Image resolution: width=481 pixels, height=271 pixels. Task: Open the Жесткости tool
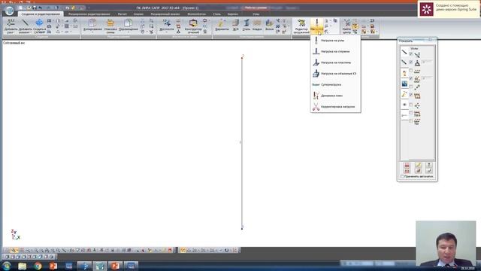pos(167,25)
